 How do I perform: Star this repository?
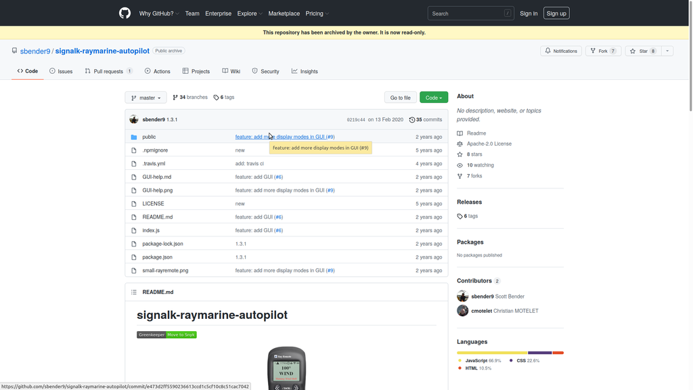pos(643,51)
